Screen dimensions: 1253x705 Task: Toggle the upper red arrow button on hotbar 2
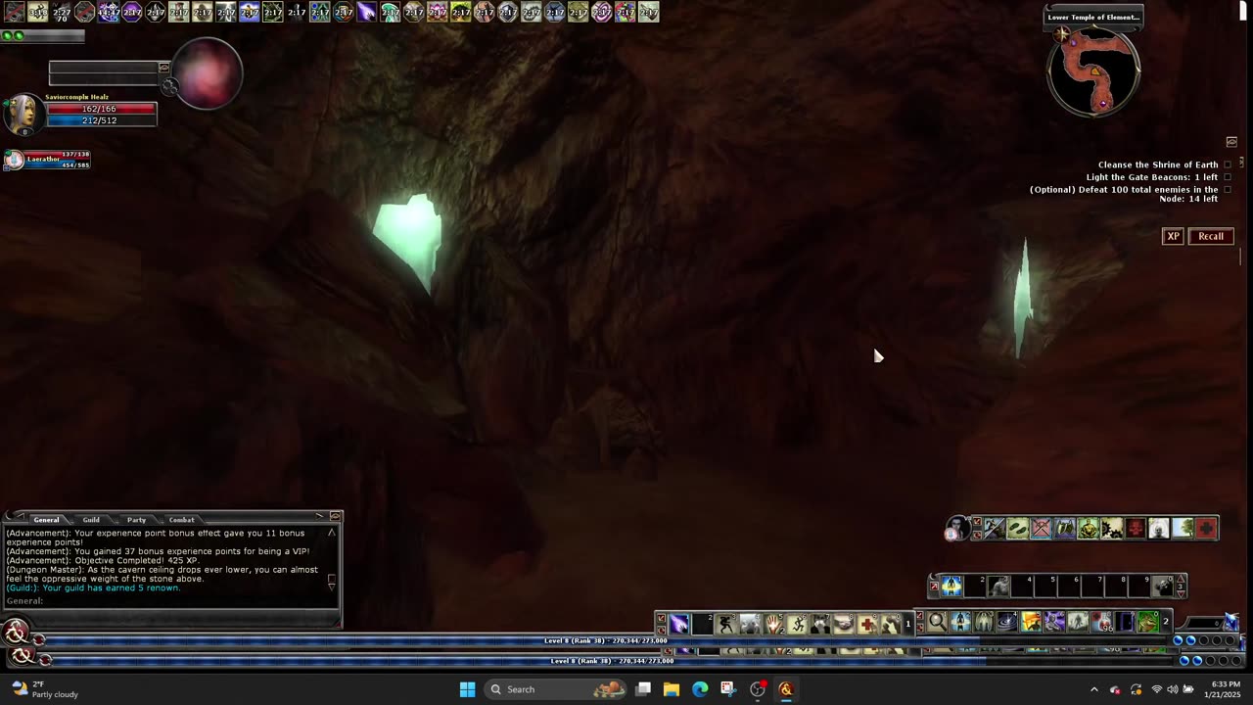point(919,615)
